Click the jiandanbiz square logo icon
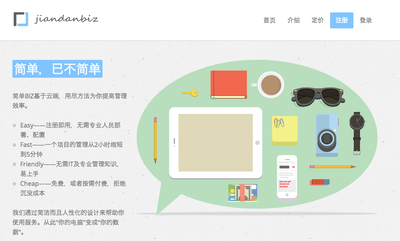 tap(21, 19)
